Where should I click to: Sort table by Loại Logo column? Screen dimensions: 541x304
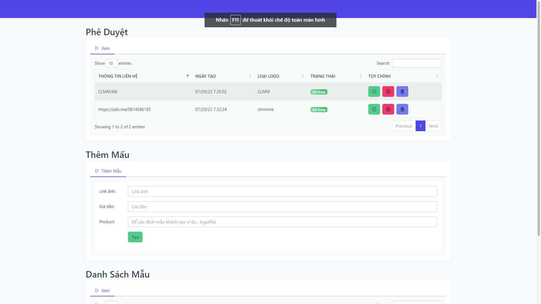pyautogui.click(x=268, y=76)
